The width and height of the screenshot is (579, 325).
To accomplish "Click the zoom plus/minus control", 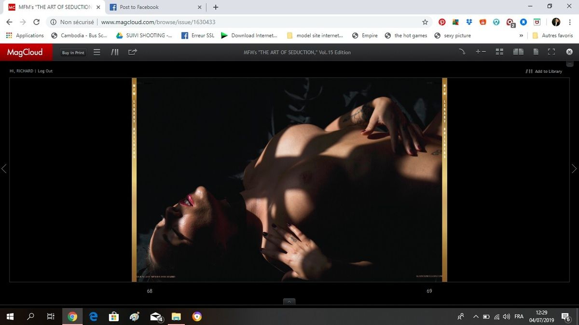I will 481,52.
